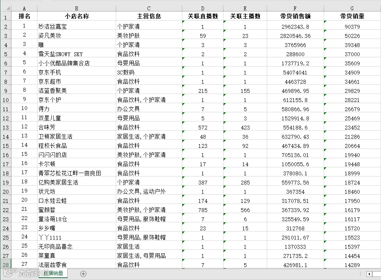Click the 排名 header cell
381x280 pixels.
point(24,16)
